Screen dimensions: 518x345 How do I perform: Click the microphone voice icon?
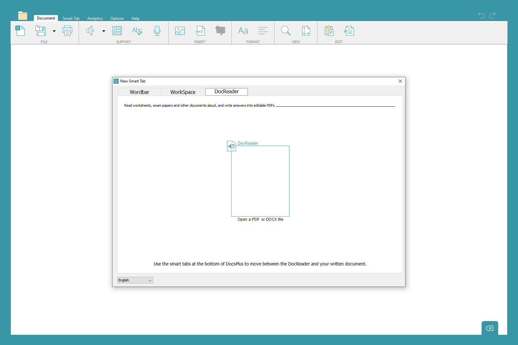click(x=157, y=31)
